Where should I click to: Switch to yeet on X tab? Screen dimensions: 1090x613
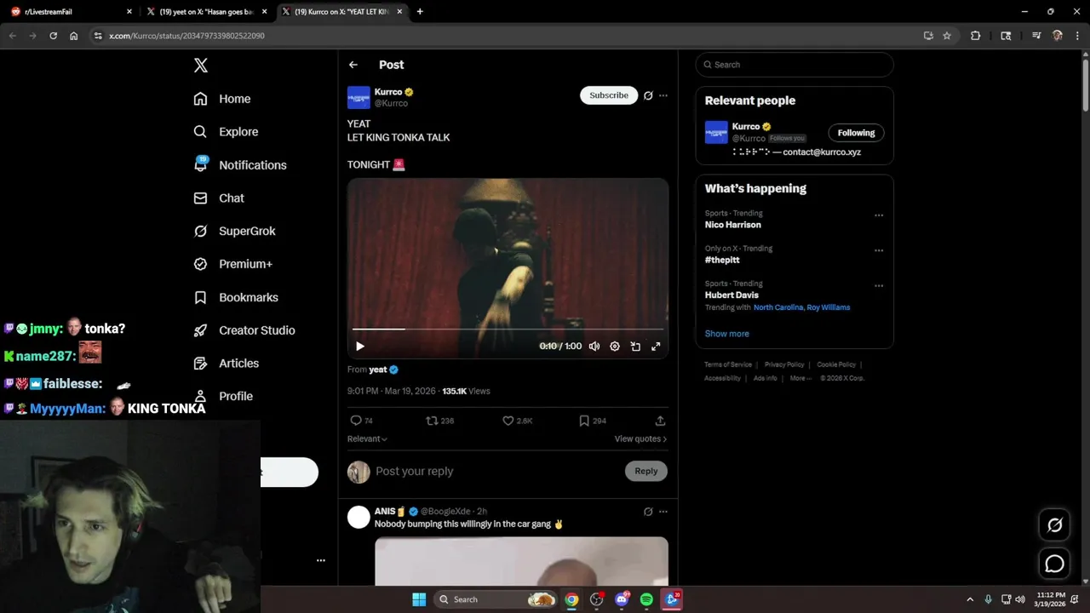click(207, 12)
